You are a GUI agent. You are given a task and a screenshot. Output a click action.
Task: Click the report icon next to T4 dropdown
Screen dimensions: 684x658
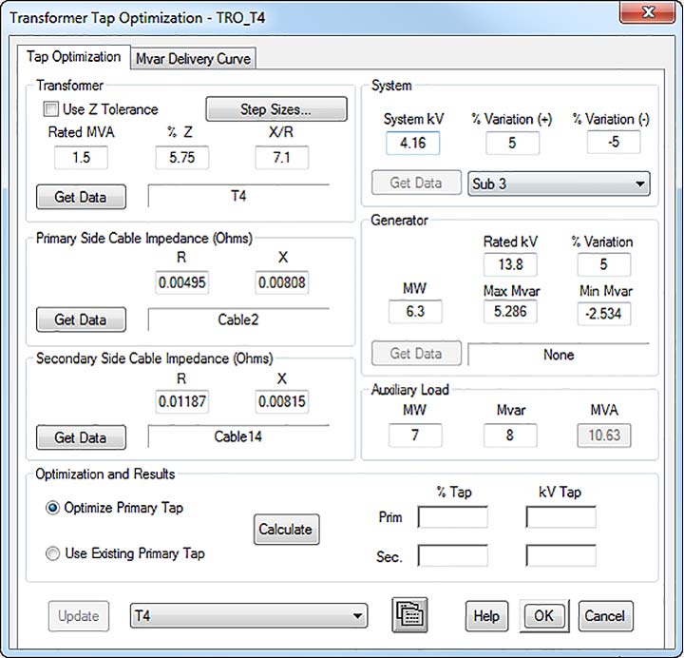click(x=410, y=615)
